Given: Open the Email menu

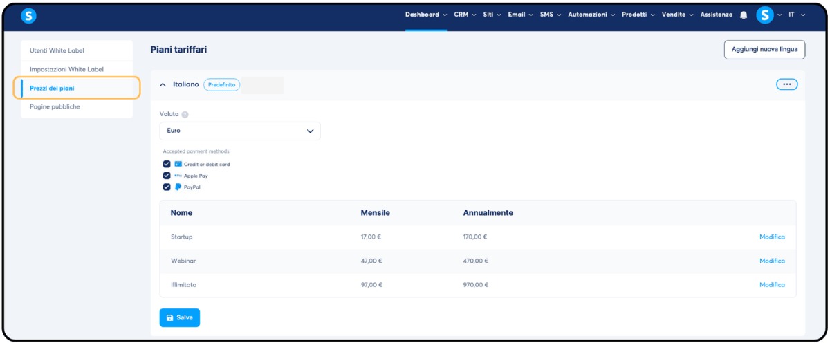Looking at the screenshot, I should click(520, 15).
